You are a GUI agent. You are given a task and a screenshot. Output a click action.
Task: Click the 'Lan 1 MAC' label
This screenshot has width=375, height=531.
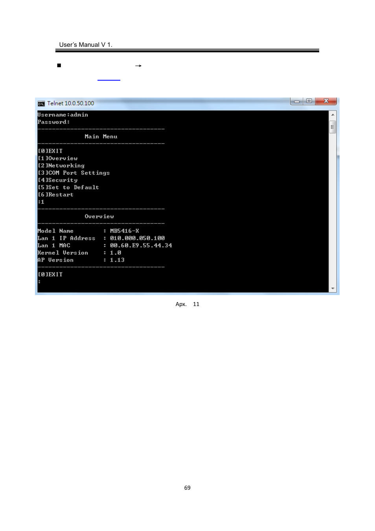tap(54, 246)
